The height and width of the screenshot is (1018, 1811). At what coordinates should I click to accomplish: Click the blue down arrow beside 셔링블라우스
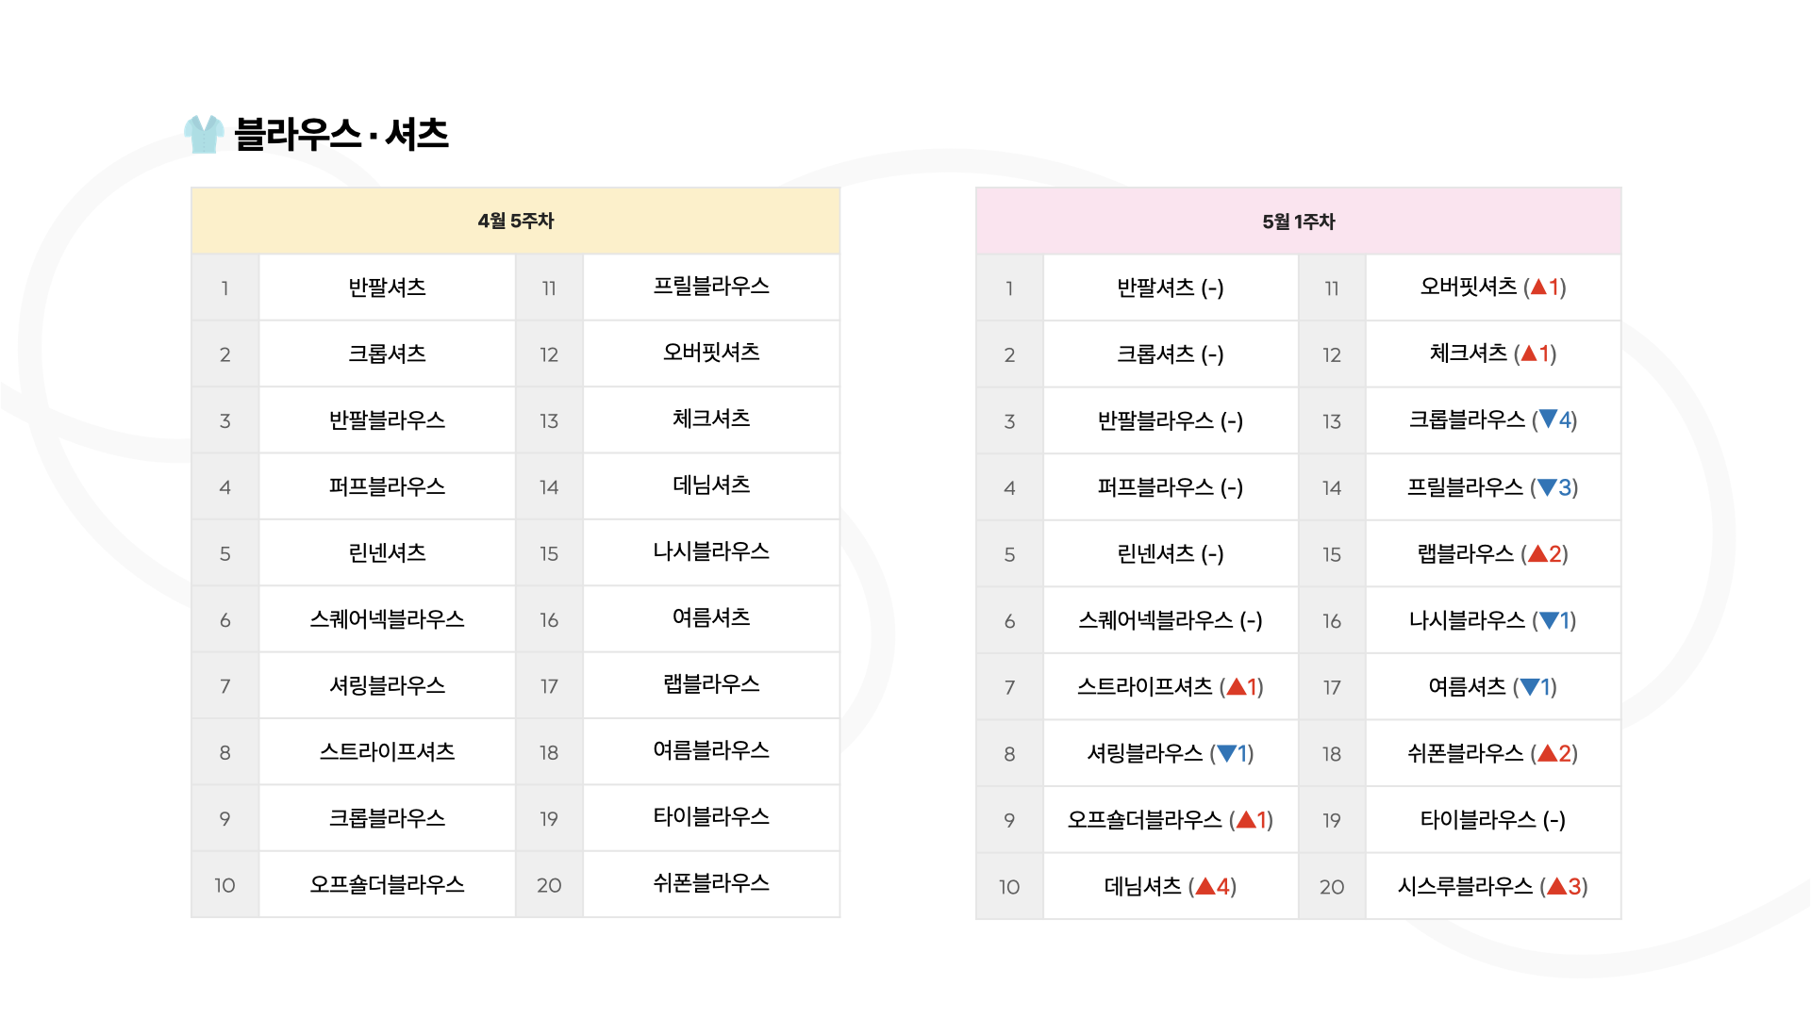1226,753
